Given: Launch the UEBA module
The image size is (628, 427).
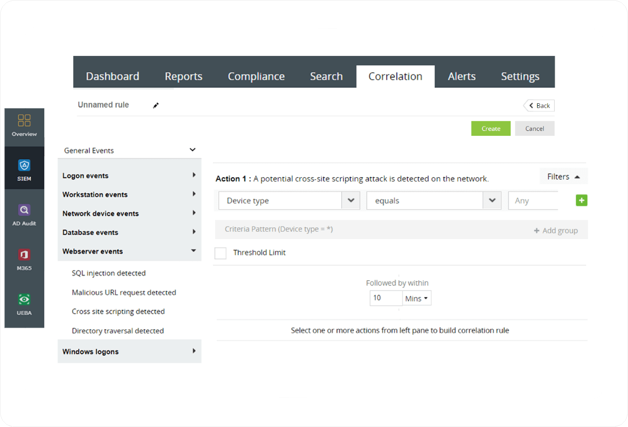Looking at the screenshot, I should tap(24, 302).
